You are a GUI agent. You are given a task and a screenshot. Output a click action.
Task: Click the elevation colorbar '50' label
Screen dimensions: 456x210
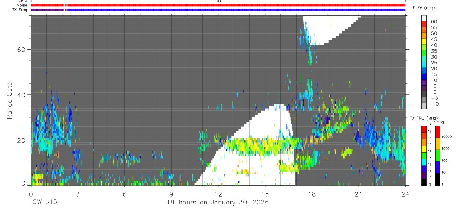tap(434, 34)
